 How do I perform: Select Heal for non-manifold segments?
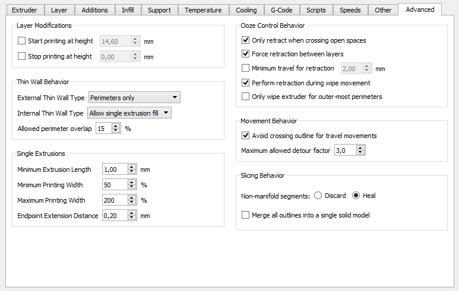[x=356, y=196]
